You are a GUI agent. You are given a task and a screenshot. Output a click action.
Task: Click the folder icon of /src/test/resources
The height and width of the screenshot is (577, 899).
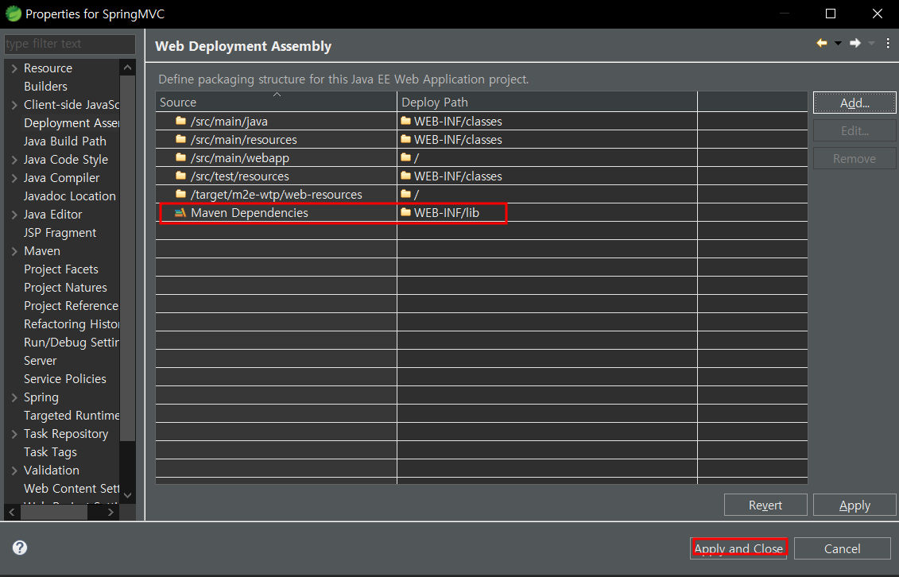180,176
